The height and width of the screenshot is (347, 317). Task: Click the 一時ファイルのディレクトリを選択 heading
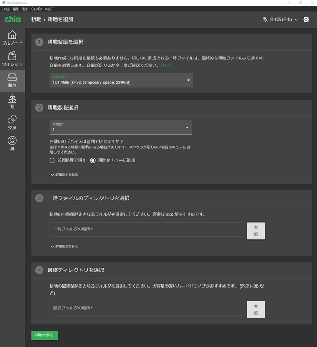point(89,198)
